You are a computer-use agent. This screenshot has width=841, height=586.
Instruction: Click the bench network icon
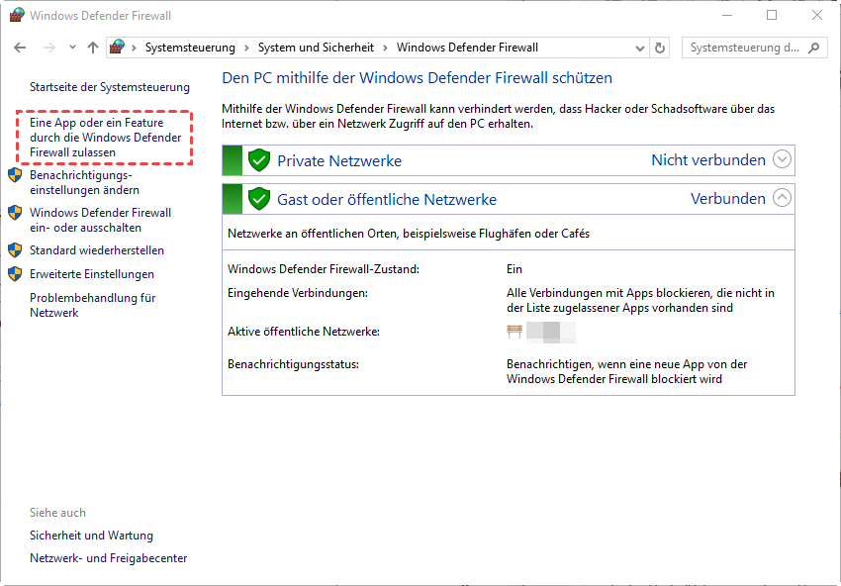coord(514,332)
